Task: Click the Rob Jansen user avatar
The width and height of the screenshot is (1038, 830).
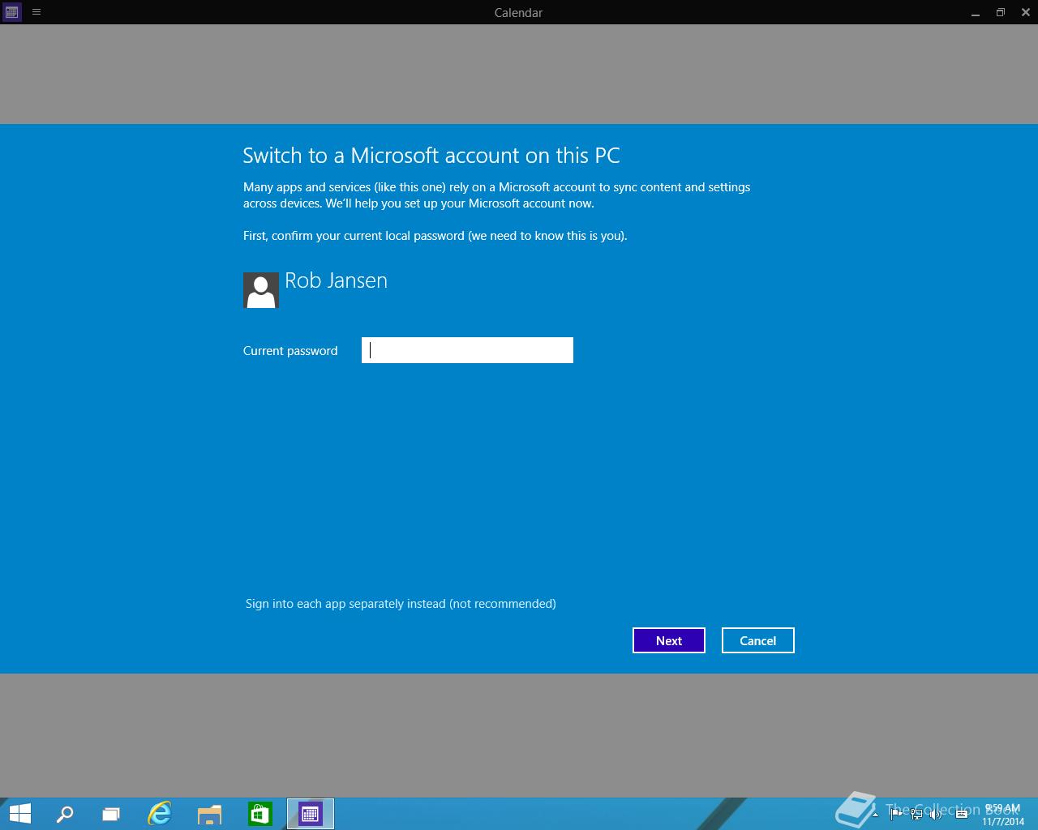Action: pos(261,290)
